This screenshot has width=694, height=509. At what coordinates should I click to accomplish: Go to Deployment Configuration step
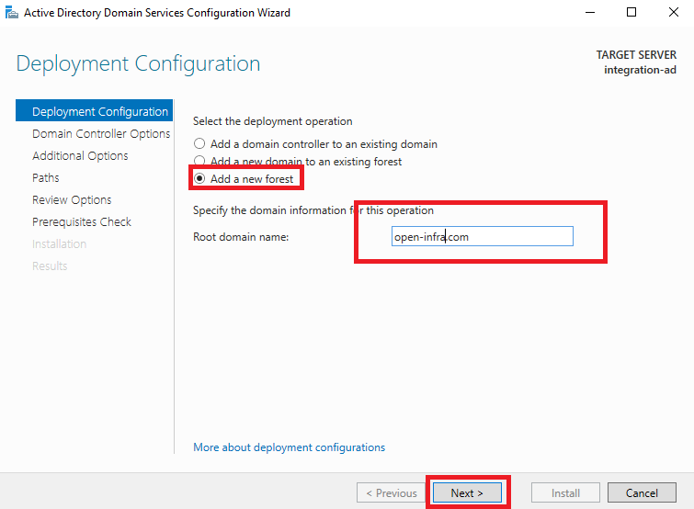pyautogui.click(x=95, y=110)
